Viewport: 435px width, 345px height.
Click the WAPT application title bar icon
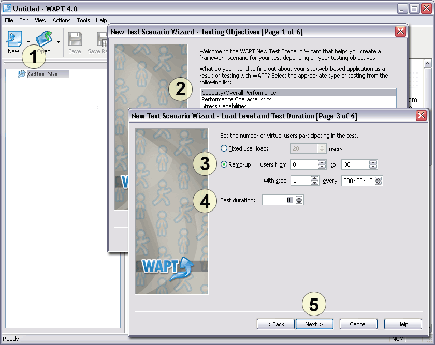(7, 9)
